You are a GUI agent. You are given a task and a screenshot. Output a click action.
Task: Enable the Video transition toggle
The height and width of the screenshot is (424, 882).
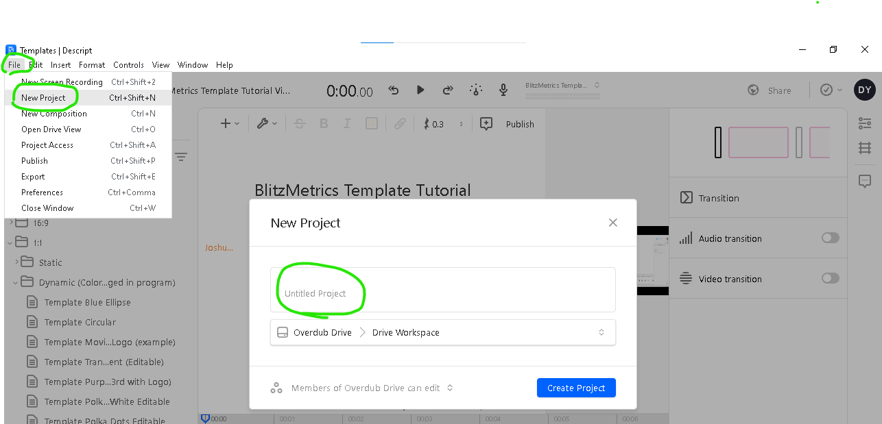pos(831,278)
